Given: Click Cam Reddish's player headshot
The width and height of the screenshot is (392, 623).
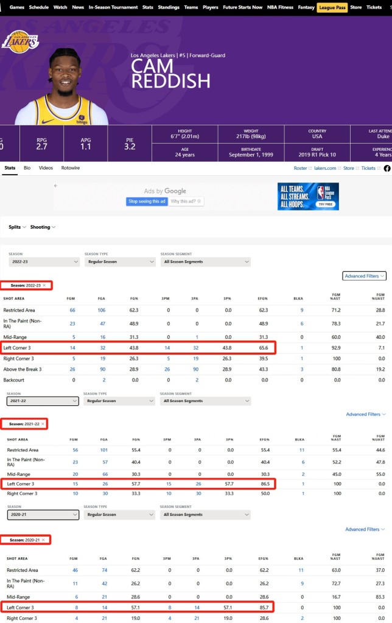Looking at the screenshot, I should pos(61,86).
